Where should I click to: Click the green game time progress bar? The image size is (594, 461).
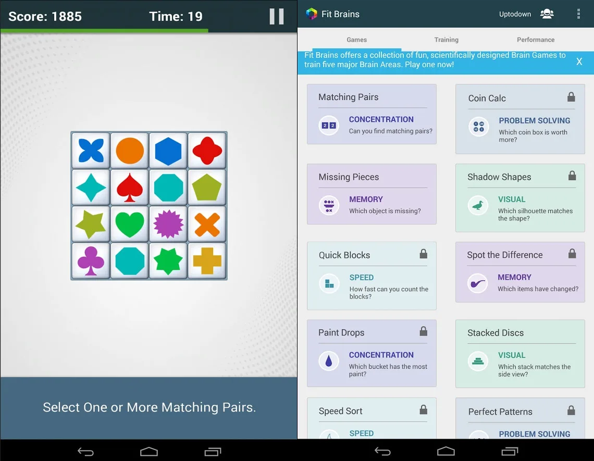(x=104, y=31)
